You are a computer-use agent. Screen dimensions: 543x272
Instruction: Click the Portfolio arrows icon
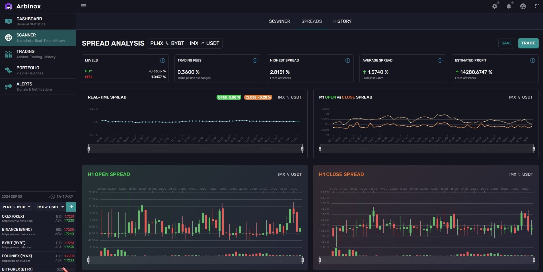click(x=9, y=70)
